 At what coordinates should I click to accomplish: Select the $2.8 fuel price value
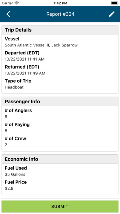pyautogui.click(x=9, y=188)
